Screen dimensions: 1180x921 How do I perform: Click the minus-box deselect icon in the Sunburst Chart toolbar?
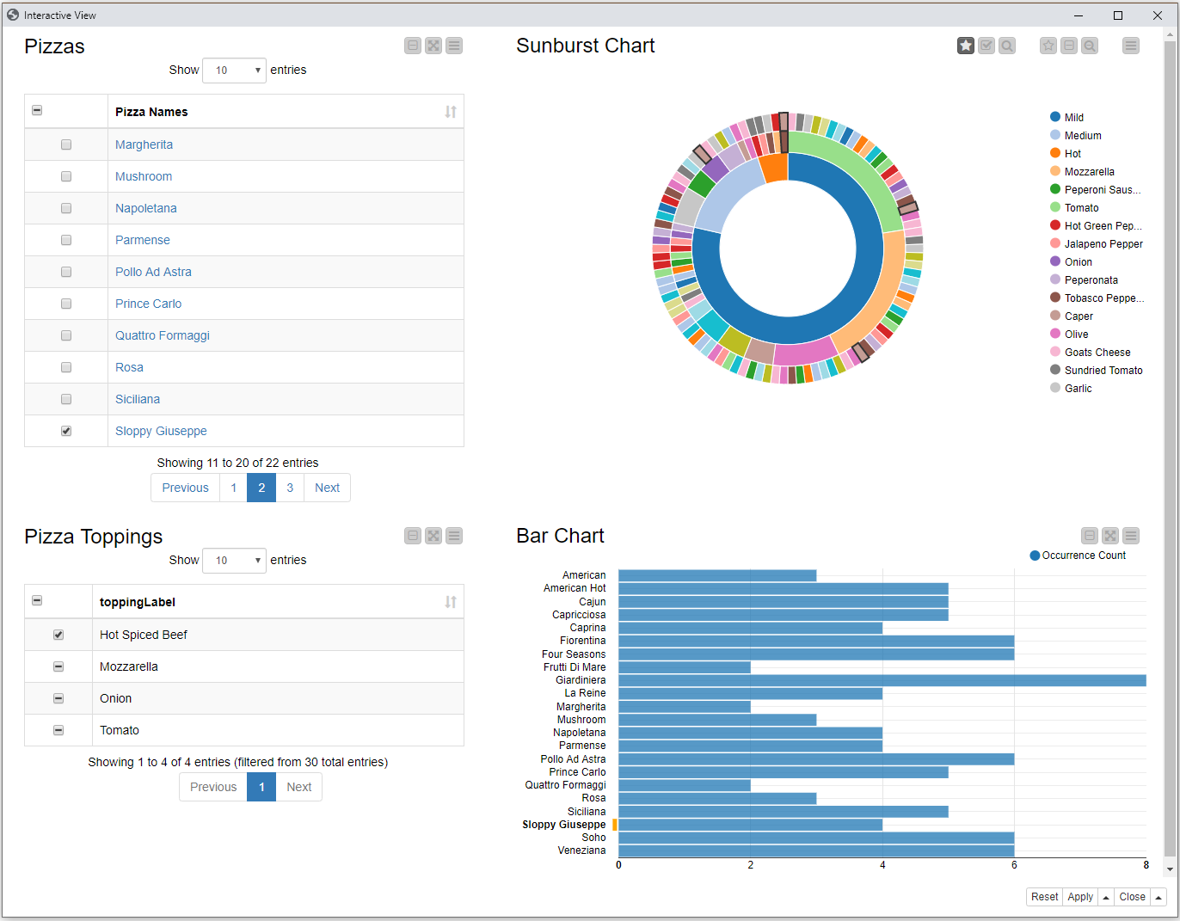(1069, 46)
